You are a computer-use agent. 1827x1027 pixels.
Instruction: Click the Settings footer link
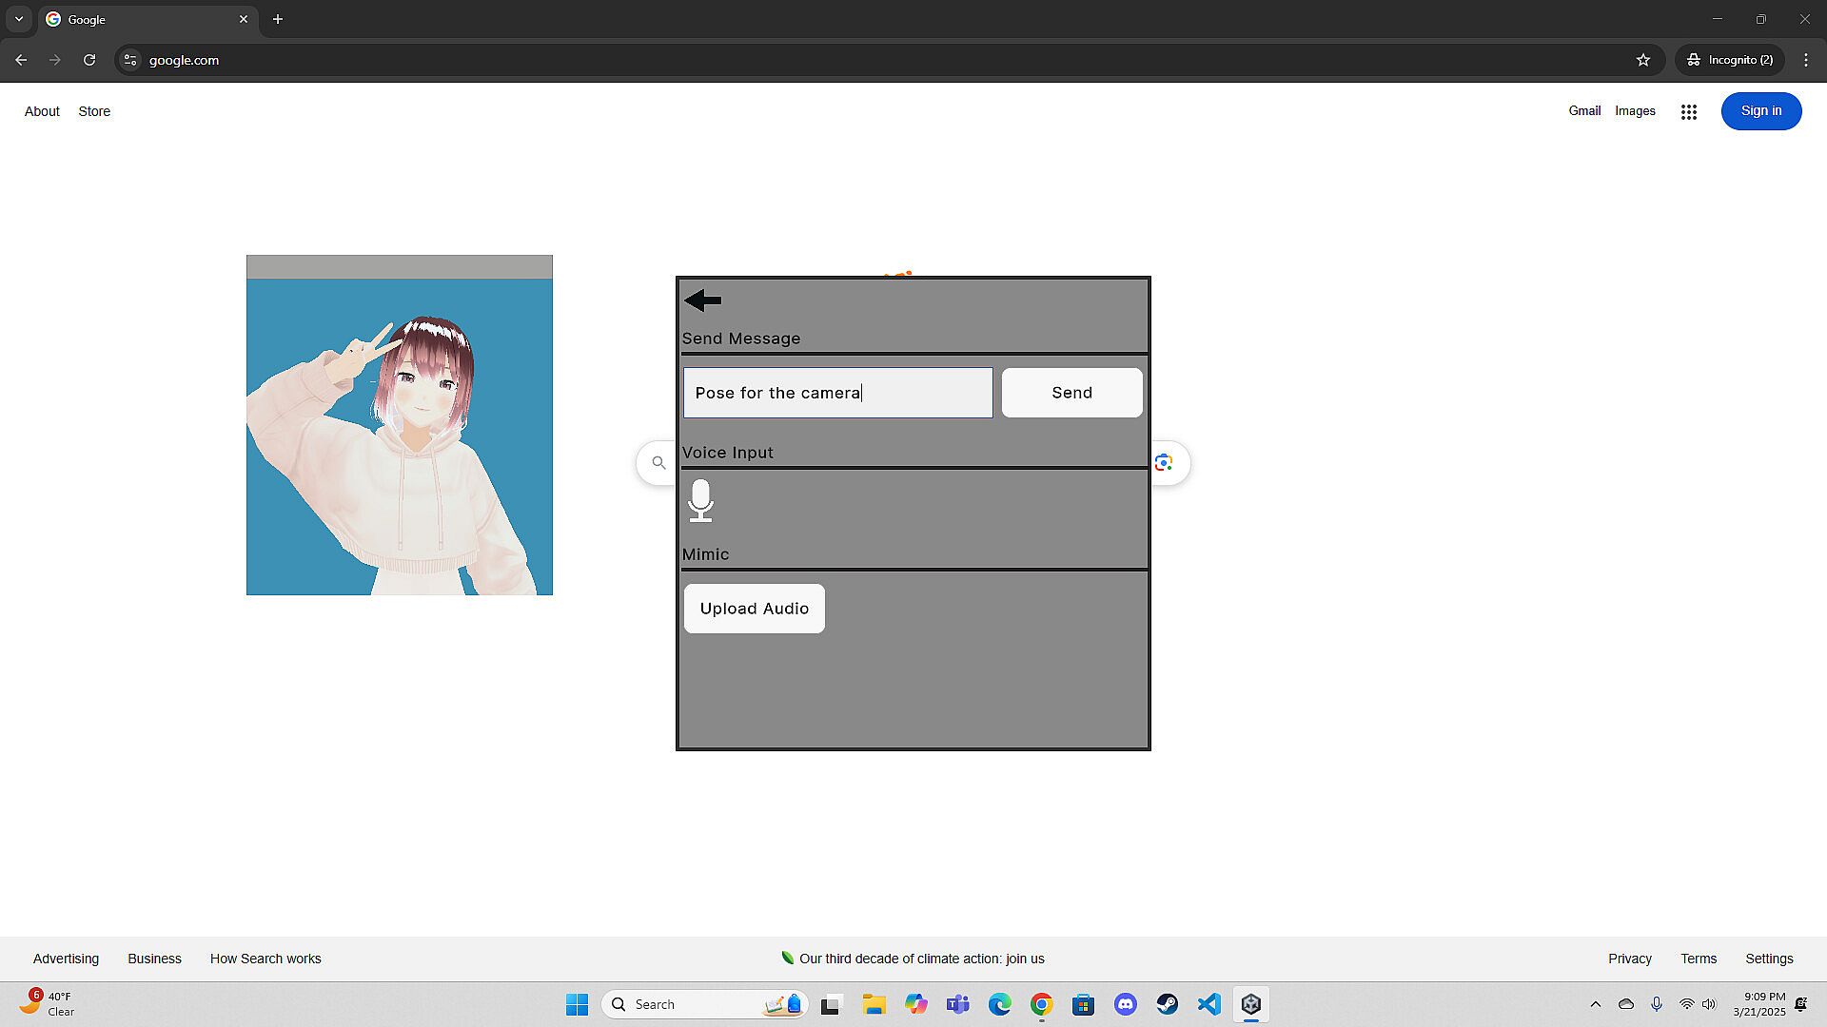[x=1769, y=959]
